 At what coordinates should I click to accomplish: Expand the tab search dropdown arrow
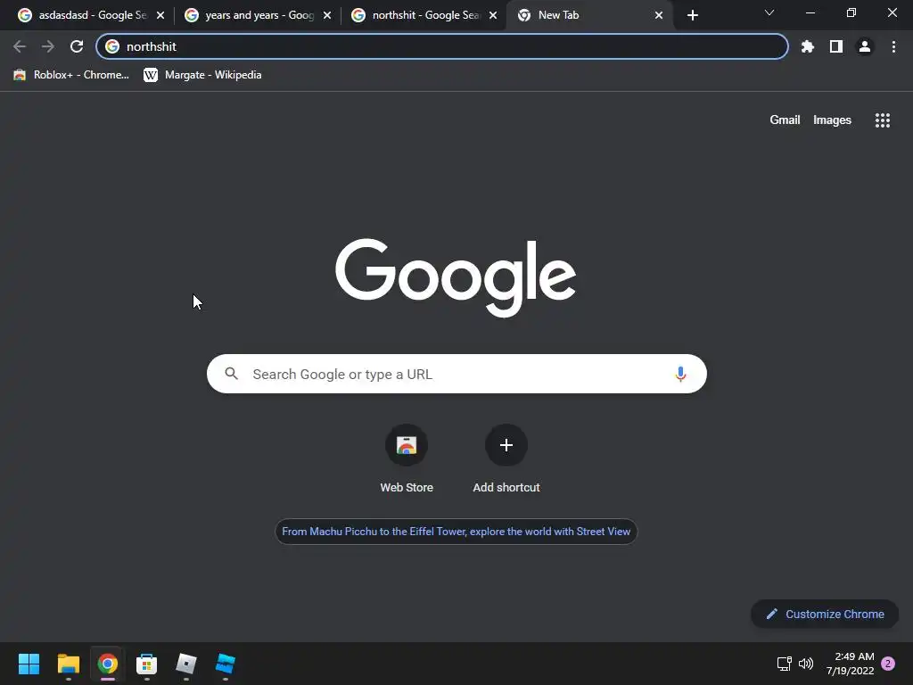(x=769, y=12)
